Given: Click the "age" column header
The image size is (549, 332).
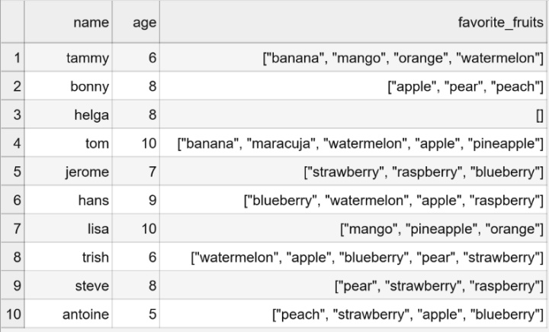Looking at the screenshot, I should [144, 24].
